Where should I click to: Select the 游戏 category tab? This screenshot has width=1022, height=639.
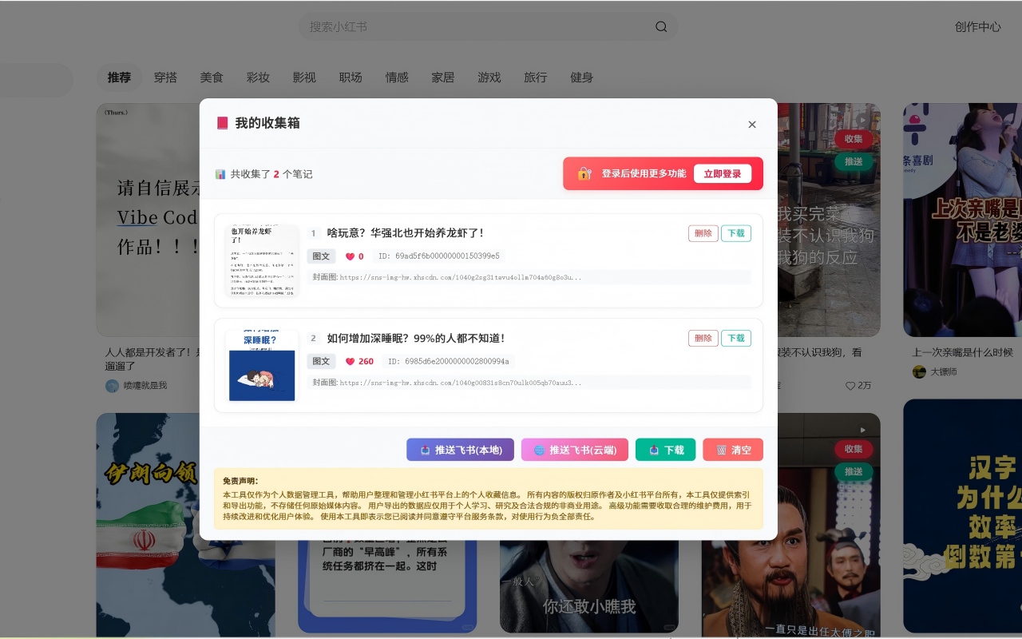489,77
